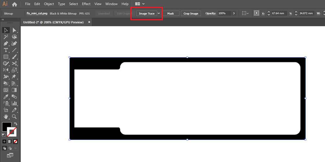
Task: Choose the Slice tool
Action: click(x=14, y=110)
